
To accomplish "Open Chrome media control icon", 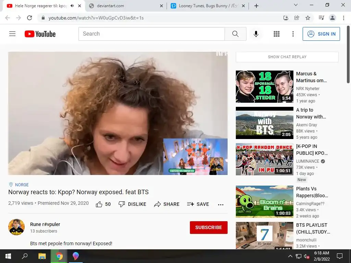I will click(x=321, y=18).
